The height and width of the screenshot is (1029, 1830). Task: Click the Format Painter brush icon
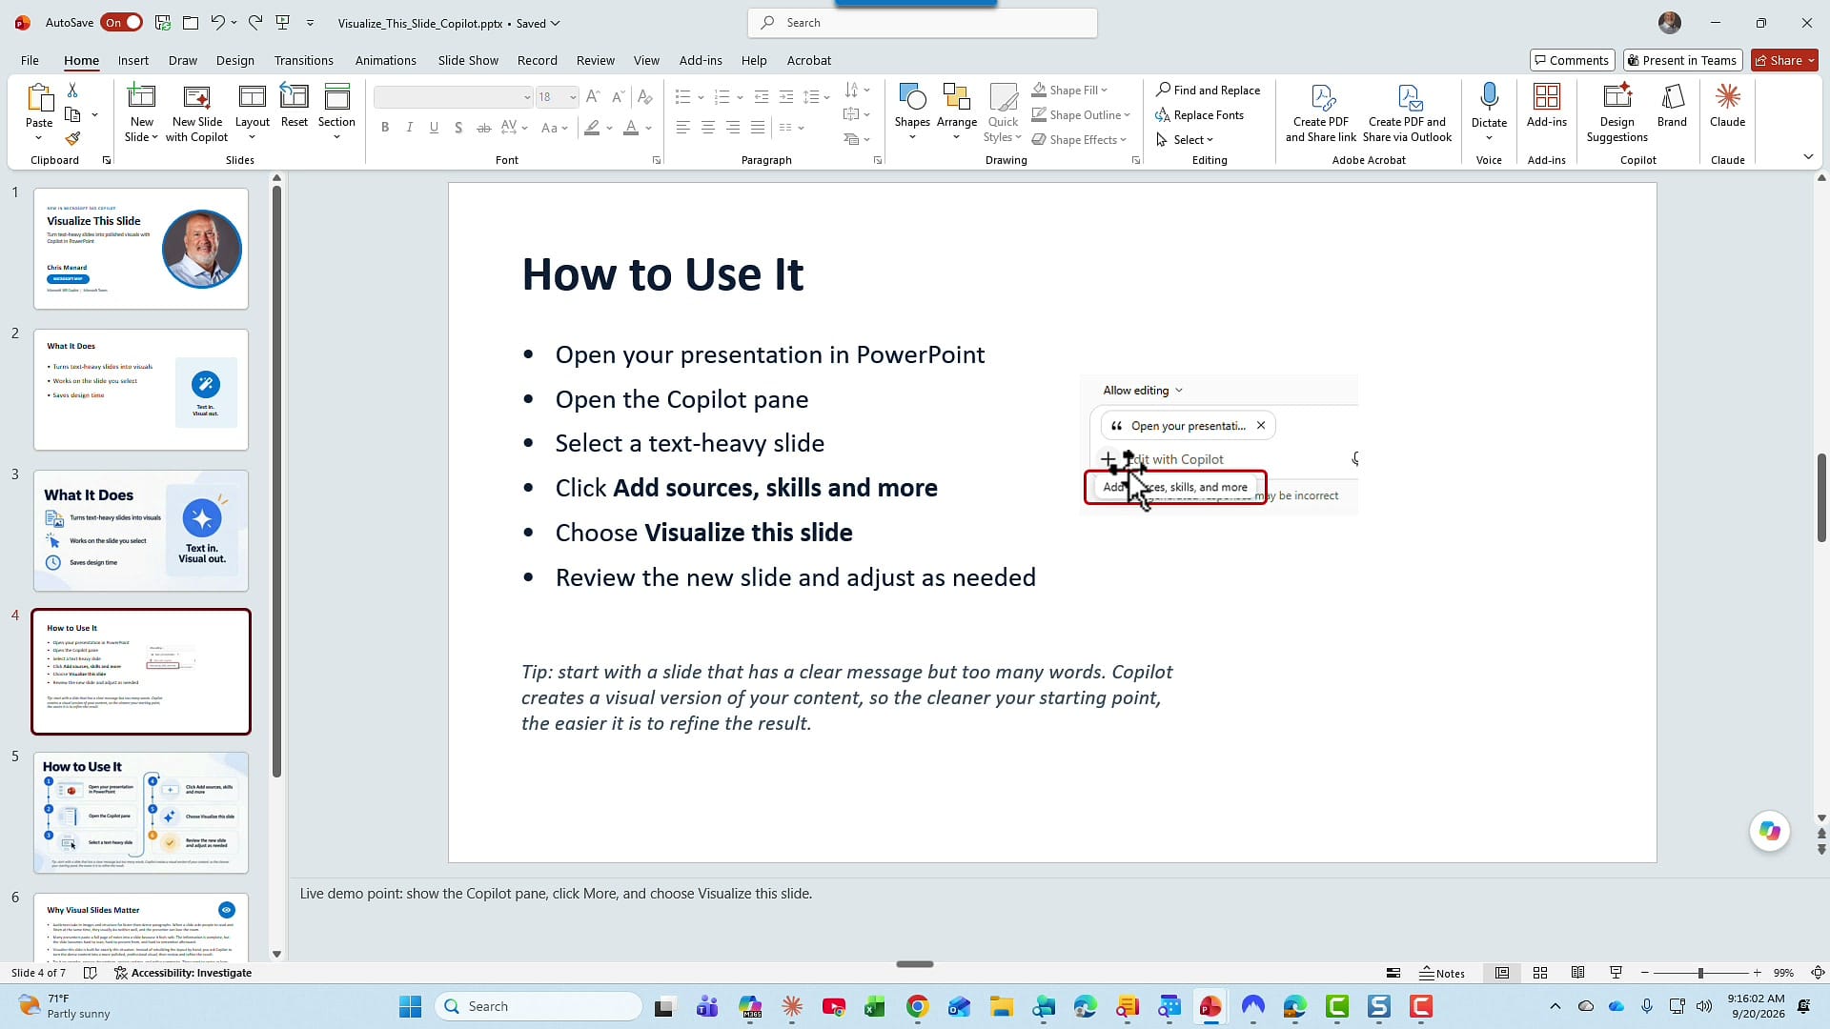[72, 139]
